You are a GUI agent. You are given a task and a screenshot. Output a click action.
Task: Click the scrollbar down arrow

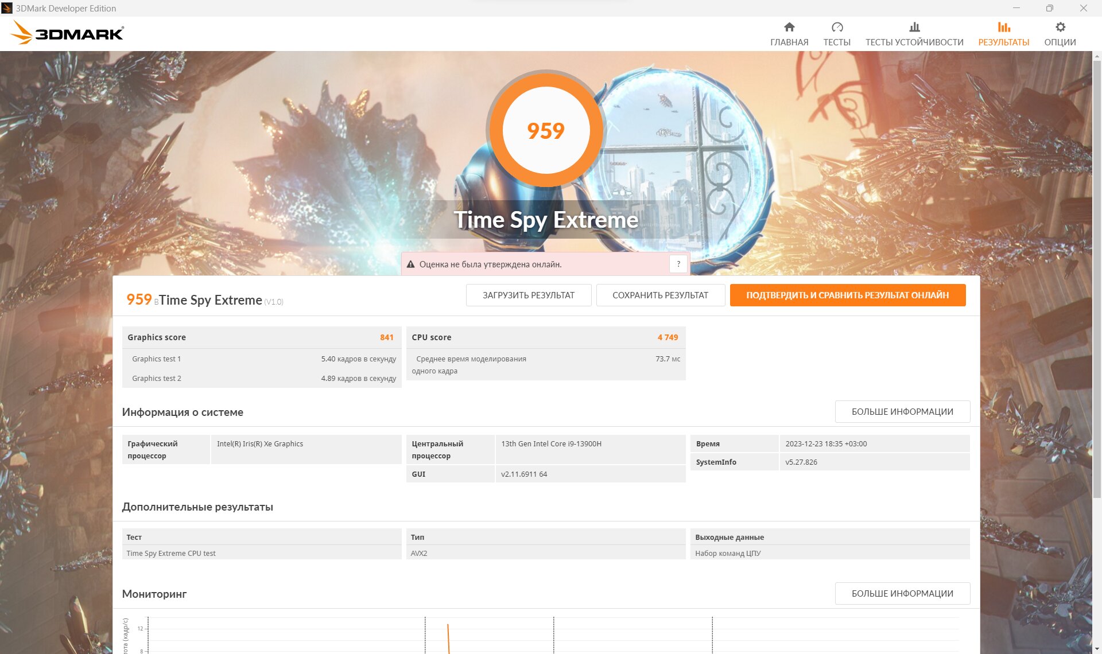coord(1097,649)
